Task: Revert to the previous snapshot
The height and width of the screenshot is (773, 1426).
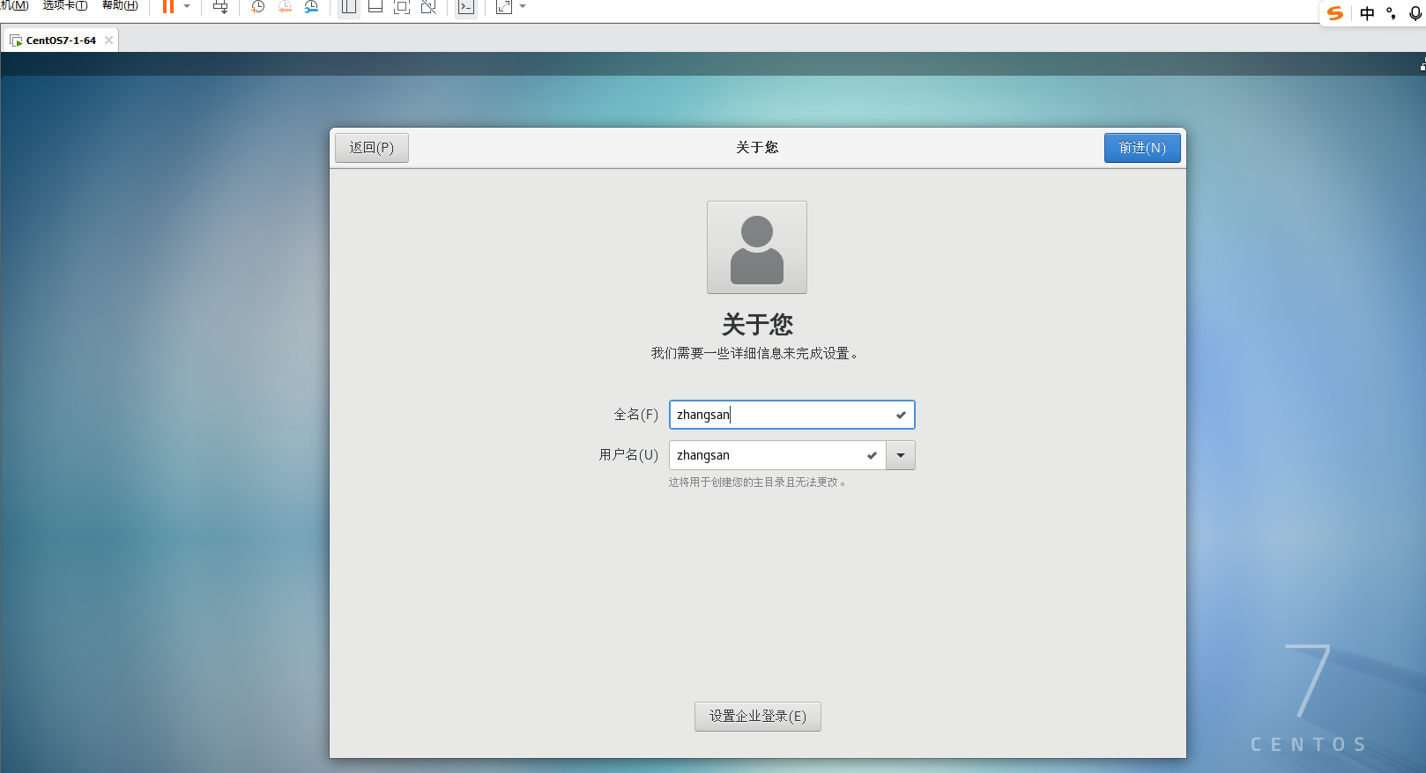Action: [285, 7]
